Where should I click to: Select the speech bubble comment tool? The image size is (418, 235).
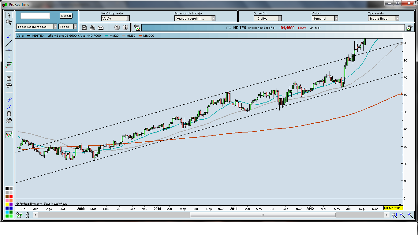pyautogui.click(x=9, y=86)
